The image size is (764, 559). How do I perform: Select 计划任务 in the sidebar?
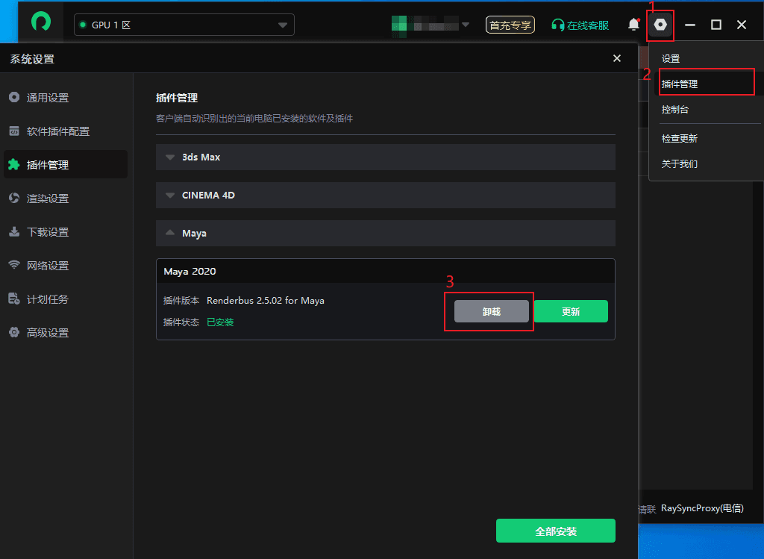48,299
